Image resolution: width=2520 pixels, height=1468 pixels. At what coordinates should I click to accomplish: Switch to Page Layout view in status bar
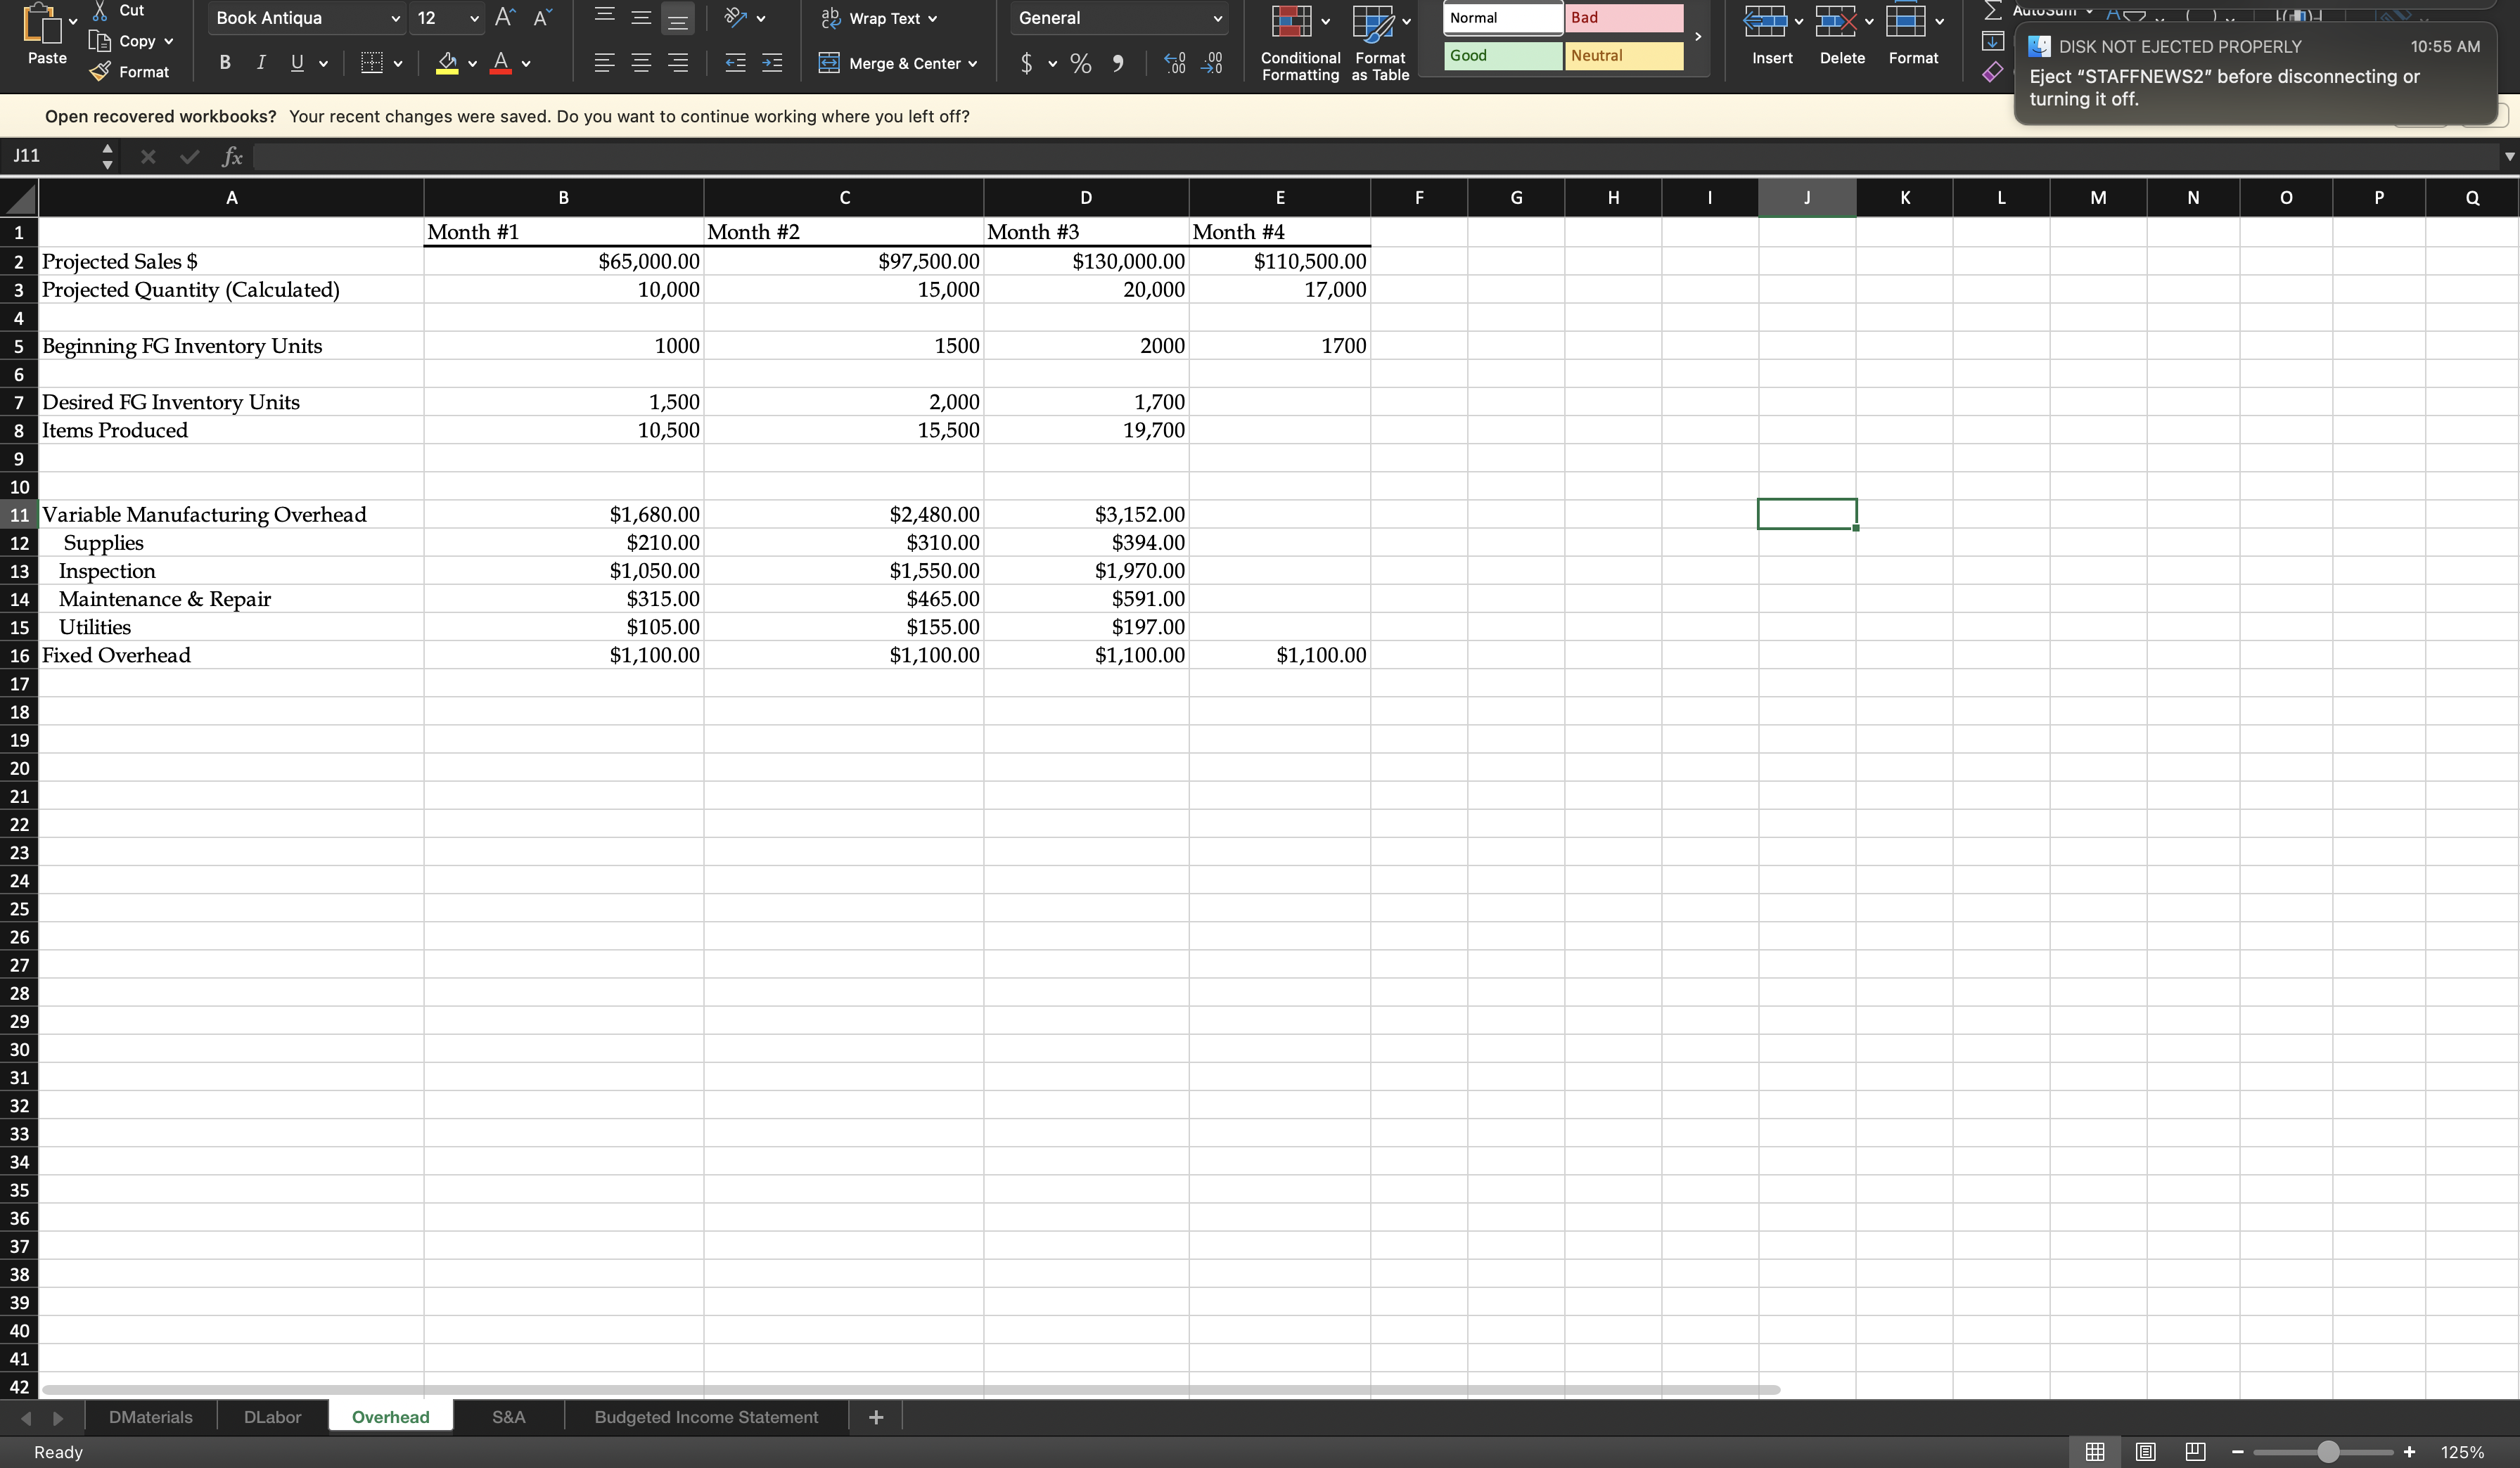2145,1451
